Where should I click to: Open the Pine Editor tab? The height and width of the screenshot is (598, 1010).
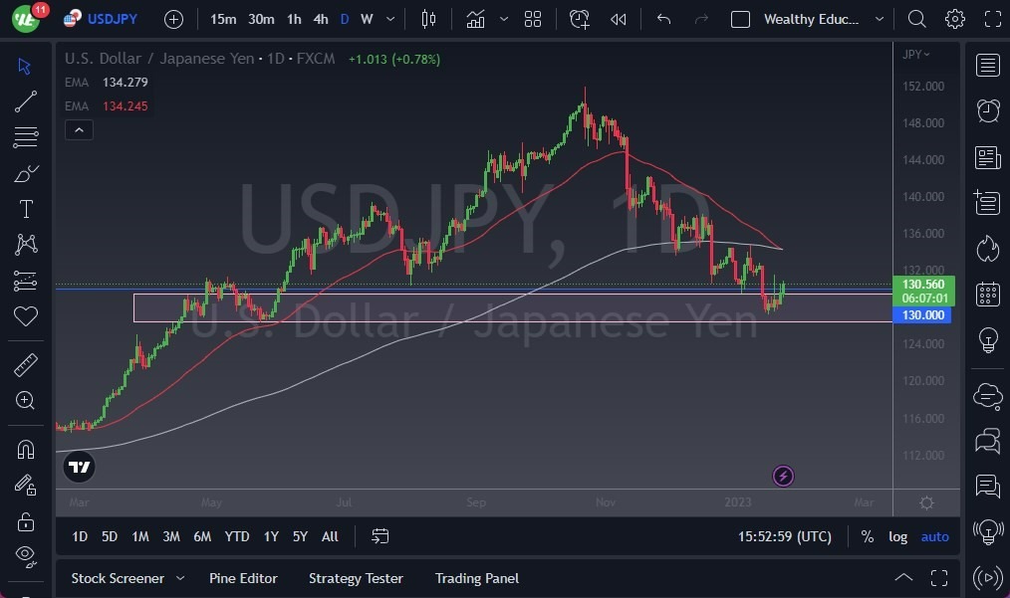(x=243, y=578)
